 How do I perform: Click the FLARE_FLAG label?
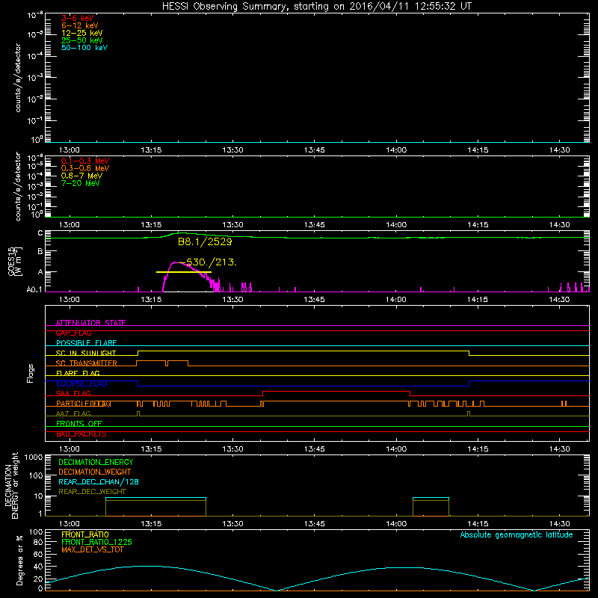pos(78,373)
